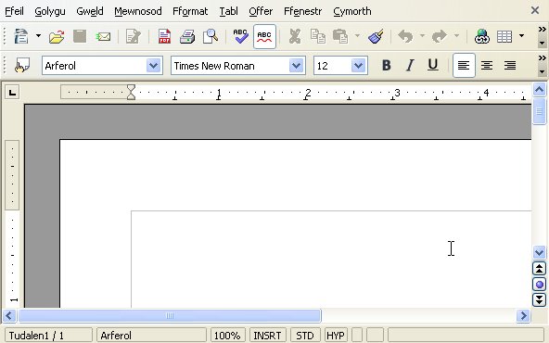The width and height of the screenshot is (549, 343).
Task: Open a file using the folder icon
Action: [x=57, y=36]
